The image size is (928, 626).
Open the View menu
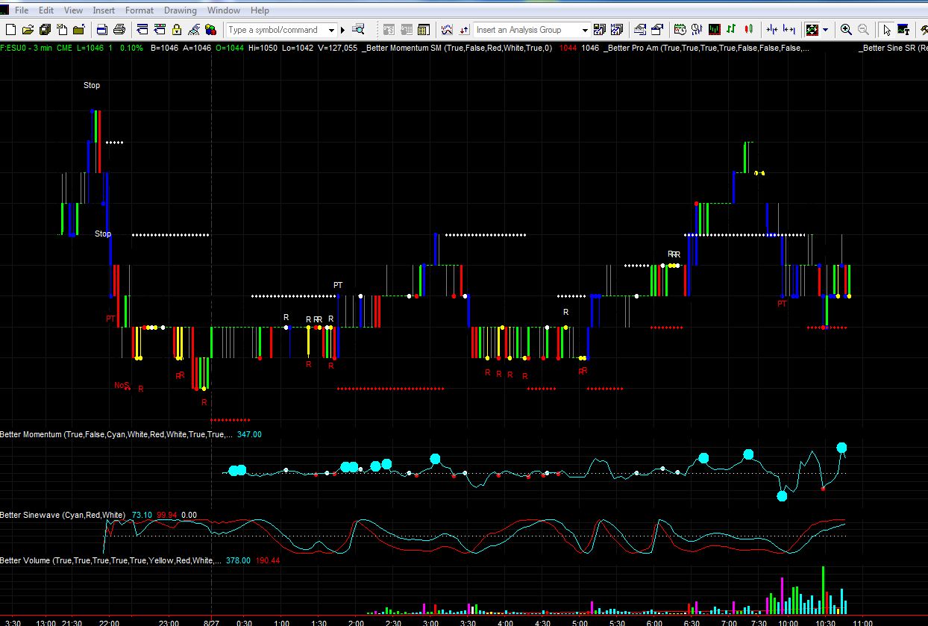[74, 10]
